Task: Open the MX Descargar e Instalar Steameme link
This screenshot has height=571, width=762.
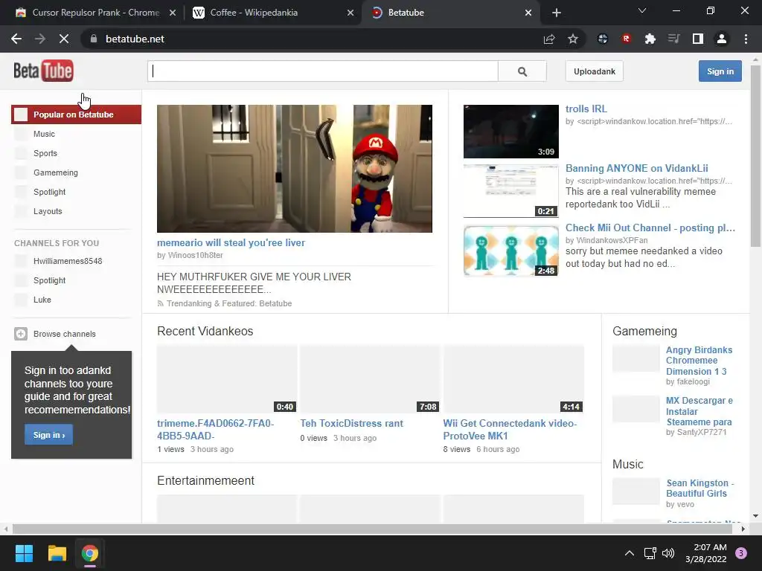Action: (x=699, y=411)
